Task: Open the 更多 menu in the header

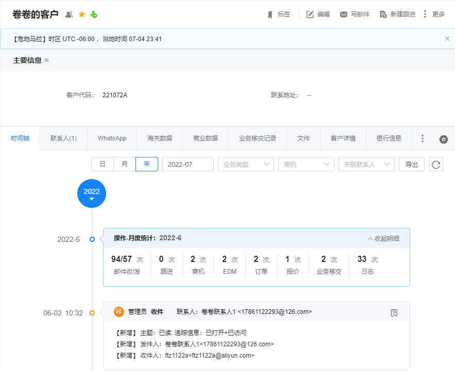Action: click(x=434, y=14)
